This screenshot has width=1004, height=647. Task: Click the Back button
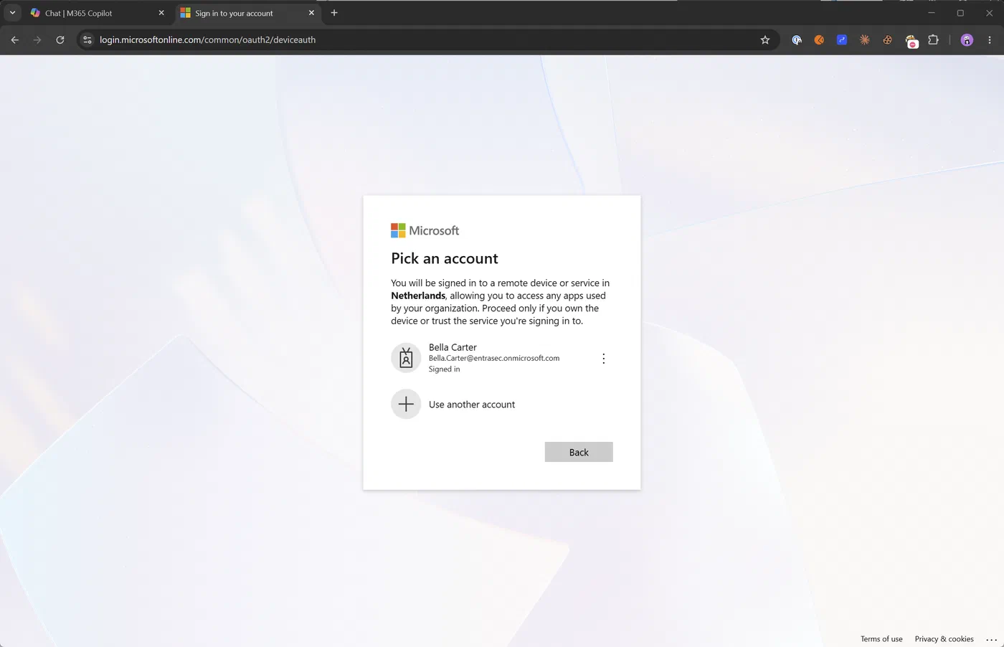pos(579,452)
